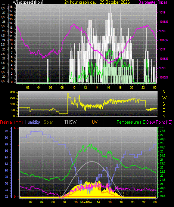Click temperature scale value 19,5
The width and height of the screenshot is (174, 207).
(x=162, y=196)
